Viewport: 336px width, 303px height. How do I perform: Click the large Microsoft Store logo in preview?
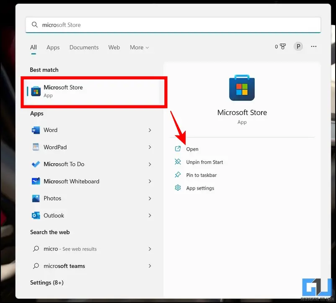pos(242,88)
